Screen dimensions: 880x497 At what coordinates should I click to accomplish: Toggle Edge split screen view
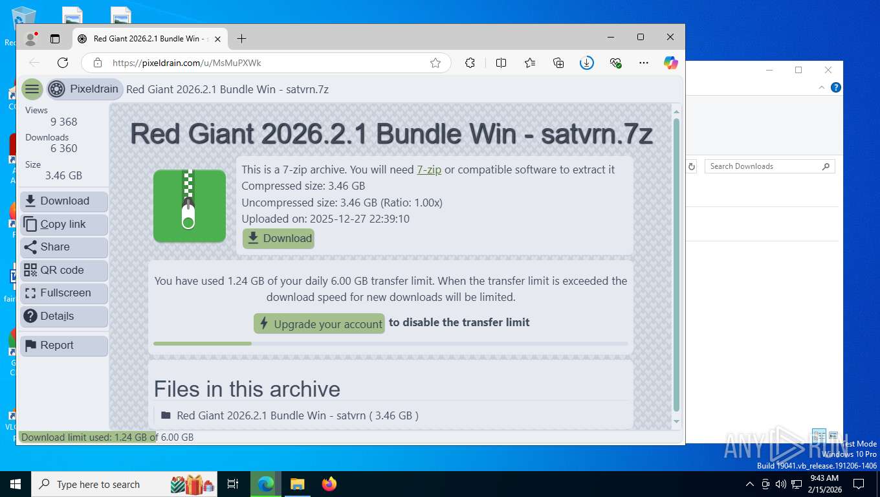click(501, 63)
